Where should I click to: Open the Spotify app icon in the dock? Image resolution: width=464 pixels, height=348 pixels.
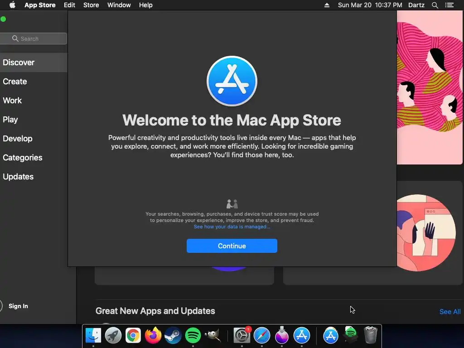pos(193,335)
